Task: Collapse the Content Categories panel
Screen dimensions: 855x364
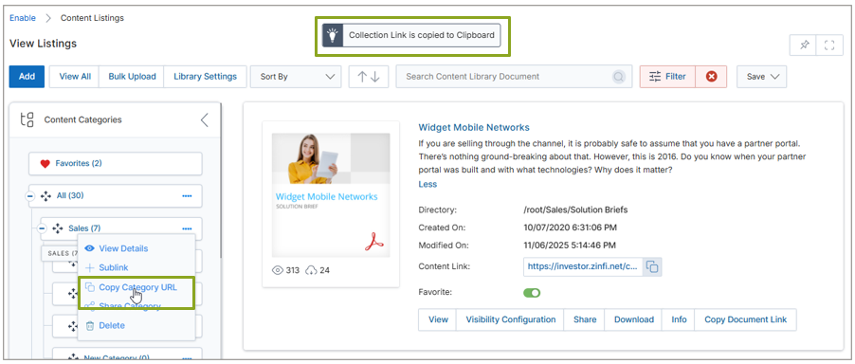Action: click(x=205, y=119)
